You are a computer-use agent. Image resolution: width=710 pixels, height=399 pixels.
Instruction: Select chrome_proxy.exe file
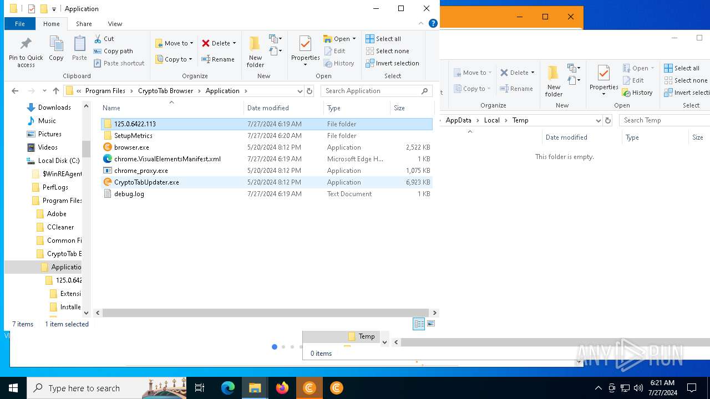[266, 171]
